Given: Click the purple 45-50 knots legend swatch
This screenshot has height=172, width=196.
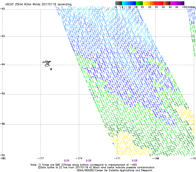Looking at the screenshot, I should point(181,3).
